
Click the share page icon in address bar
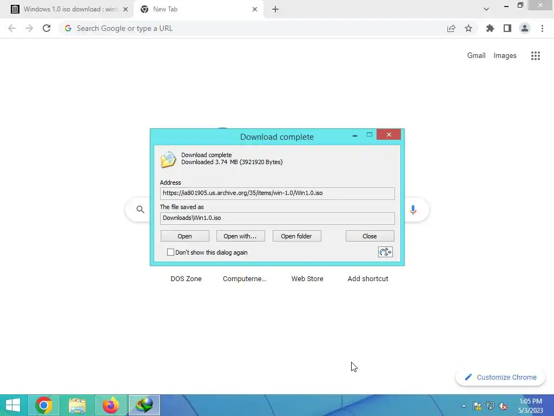451,28
